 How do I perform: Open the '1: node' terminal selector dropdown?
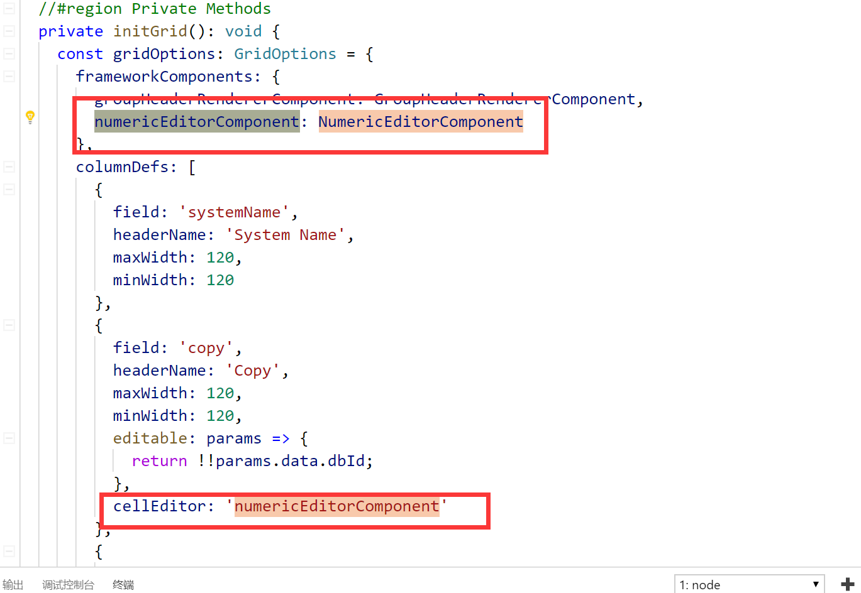(x=749, y=584)
